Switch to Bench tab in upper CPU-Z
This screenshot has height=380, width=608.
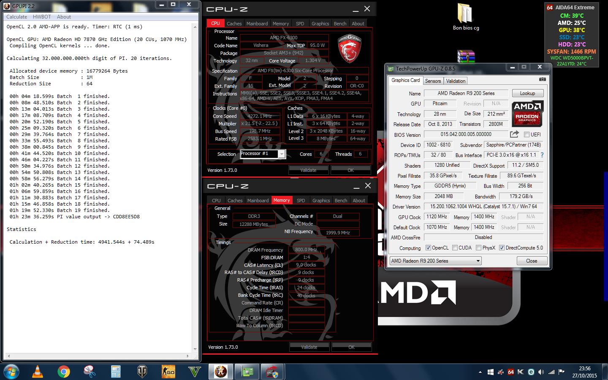340,24
